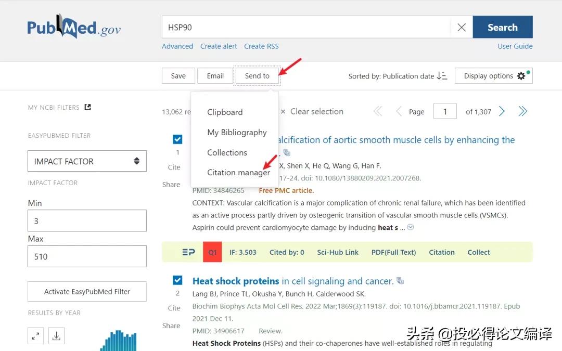Viewport: 562px width, 351px height.
Task: Choose Citation manager from Send to menu
Action: pos(238,173)
